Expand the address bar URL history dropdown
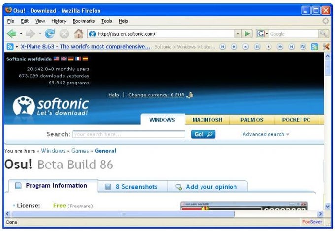 [x=238, y=34]
